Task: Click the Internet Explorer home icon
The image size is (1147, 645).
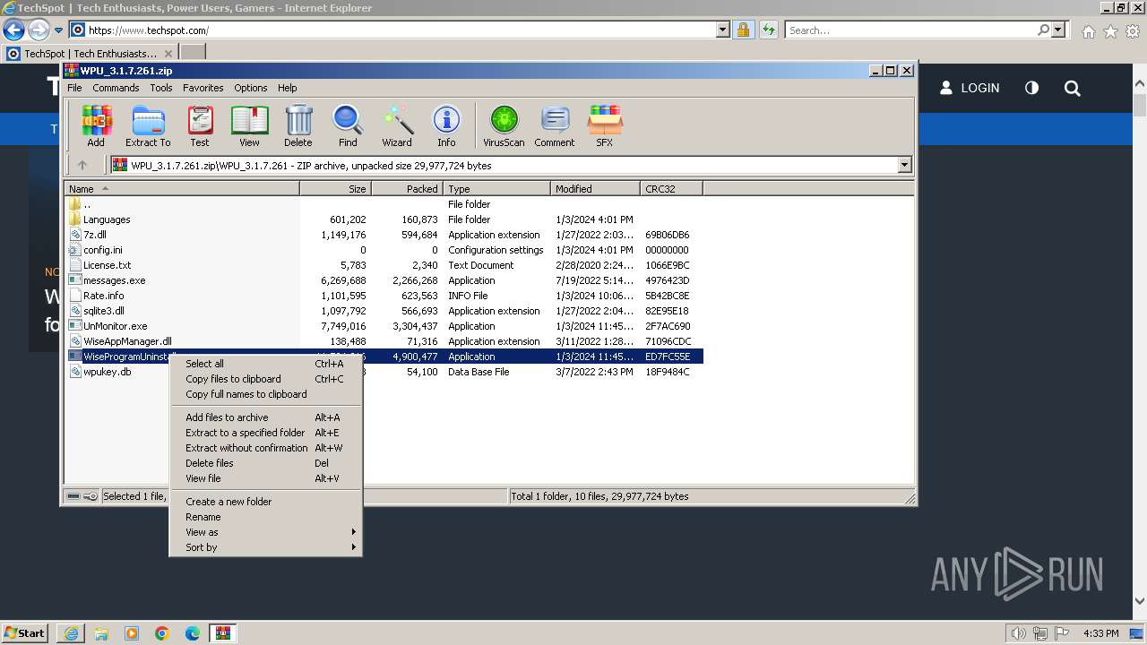Action: pyautogui.click(x=1088, y=31)
